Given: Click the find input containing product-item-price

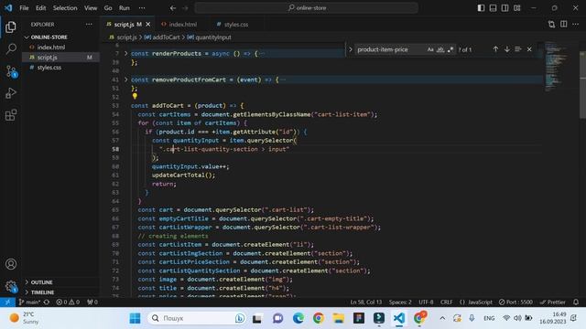Looking at the screenshot, I should [391, 49].
